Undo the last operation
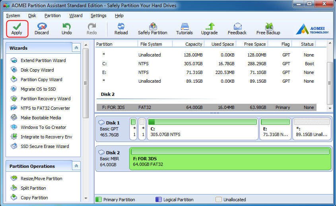Screen dimensions: 336x206 (x=67, y=29)
